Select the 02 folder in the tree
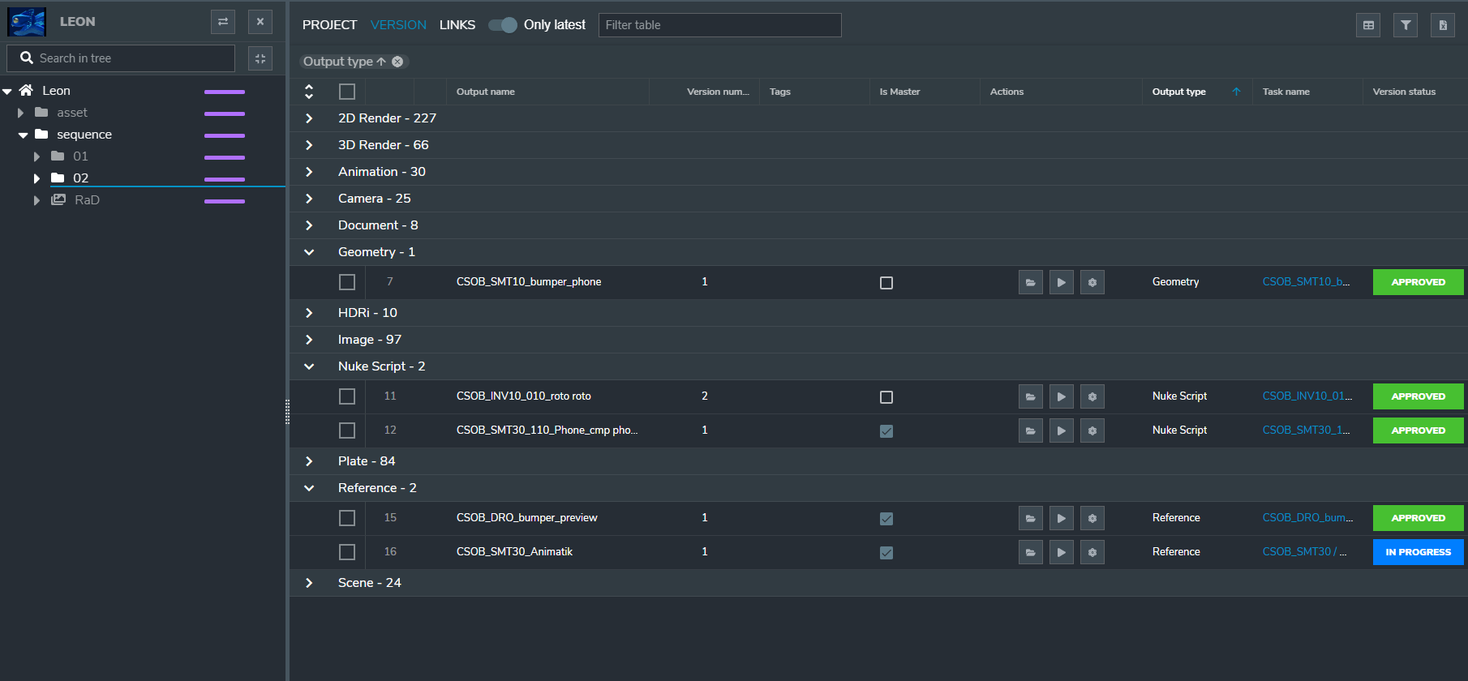 (80, 178)
